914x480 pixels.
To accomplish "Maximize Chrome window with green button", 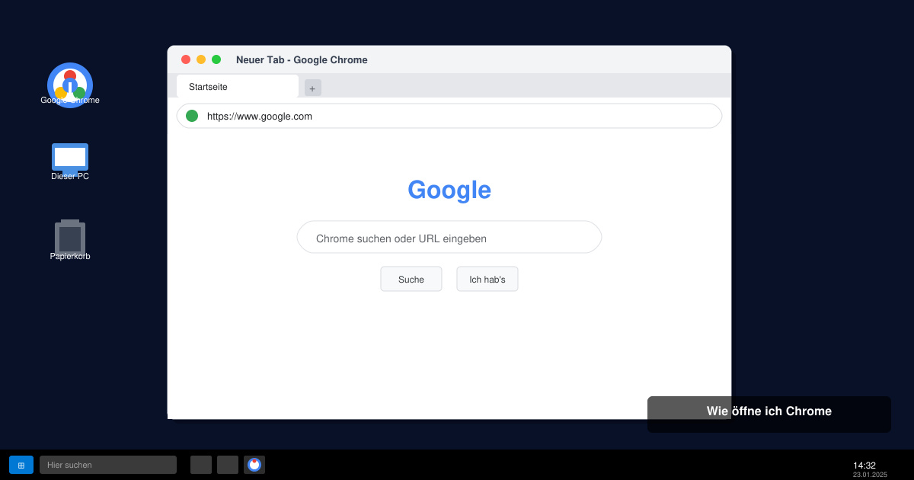I will click(216, 59).
